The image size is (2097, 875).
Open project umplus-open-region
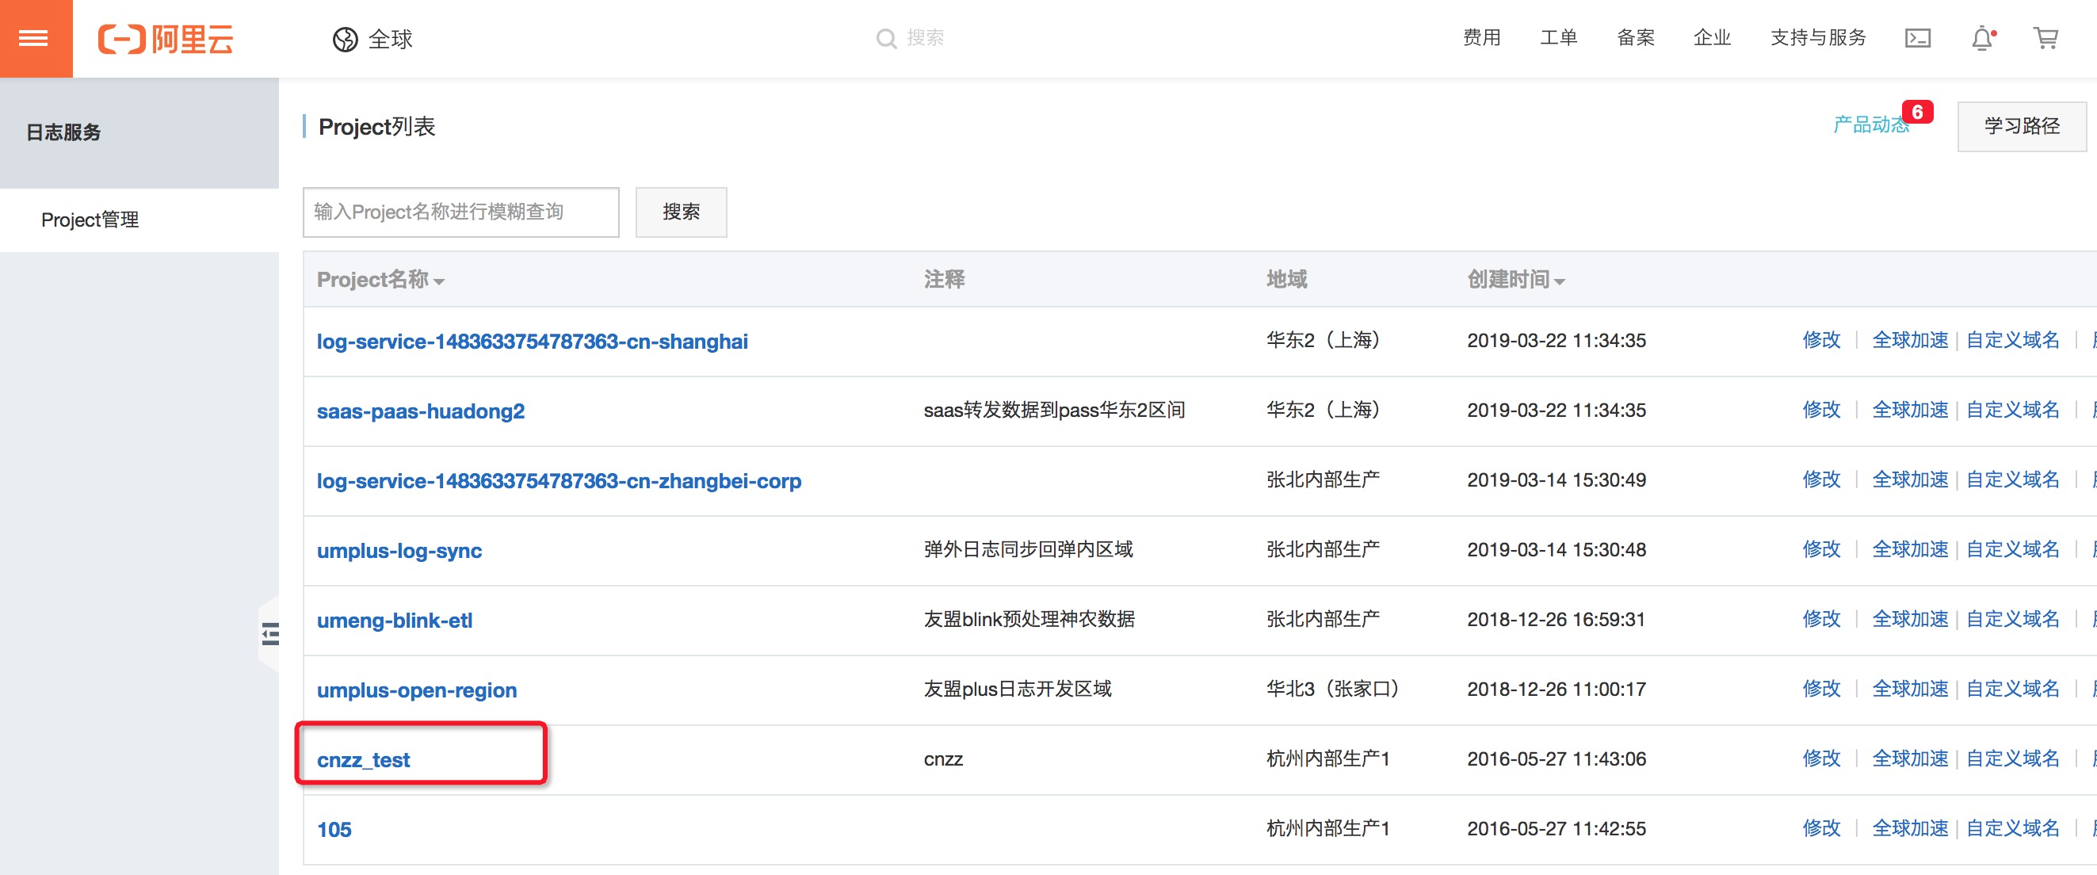click(x=416, y=690)
